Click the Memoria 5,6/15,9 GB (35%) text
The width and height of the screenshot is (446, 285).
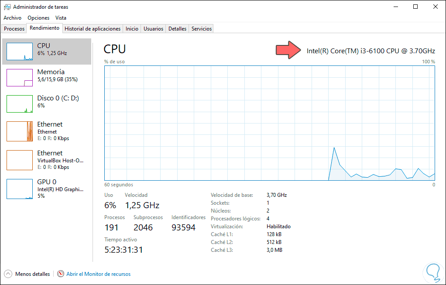click(58, 79)
